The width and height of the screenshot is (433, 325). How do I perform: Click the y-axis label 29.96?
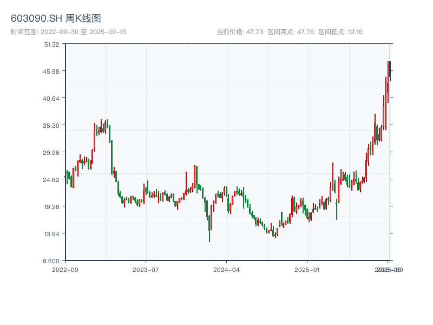51,153
